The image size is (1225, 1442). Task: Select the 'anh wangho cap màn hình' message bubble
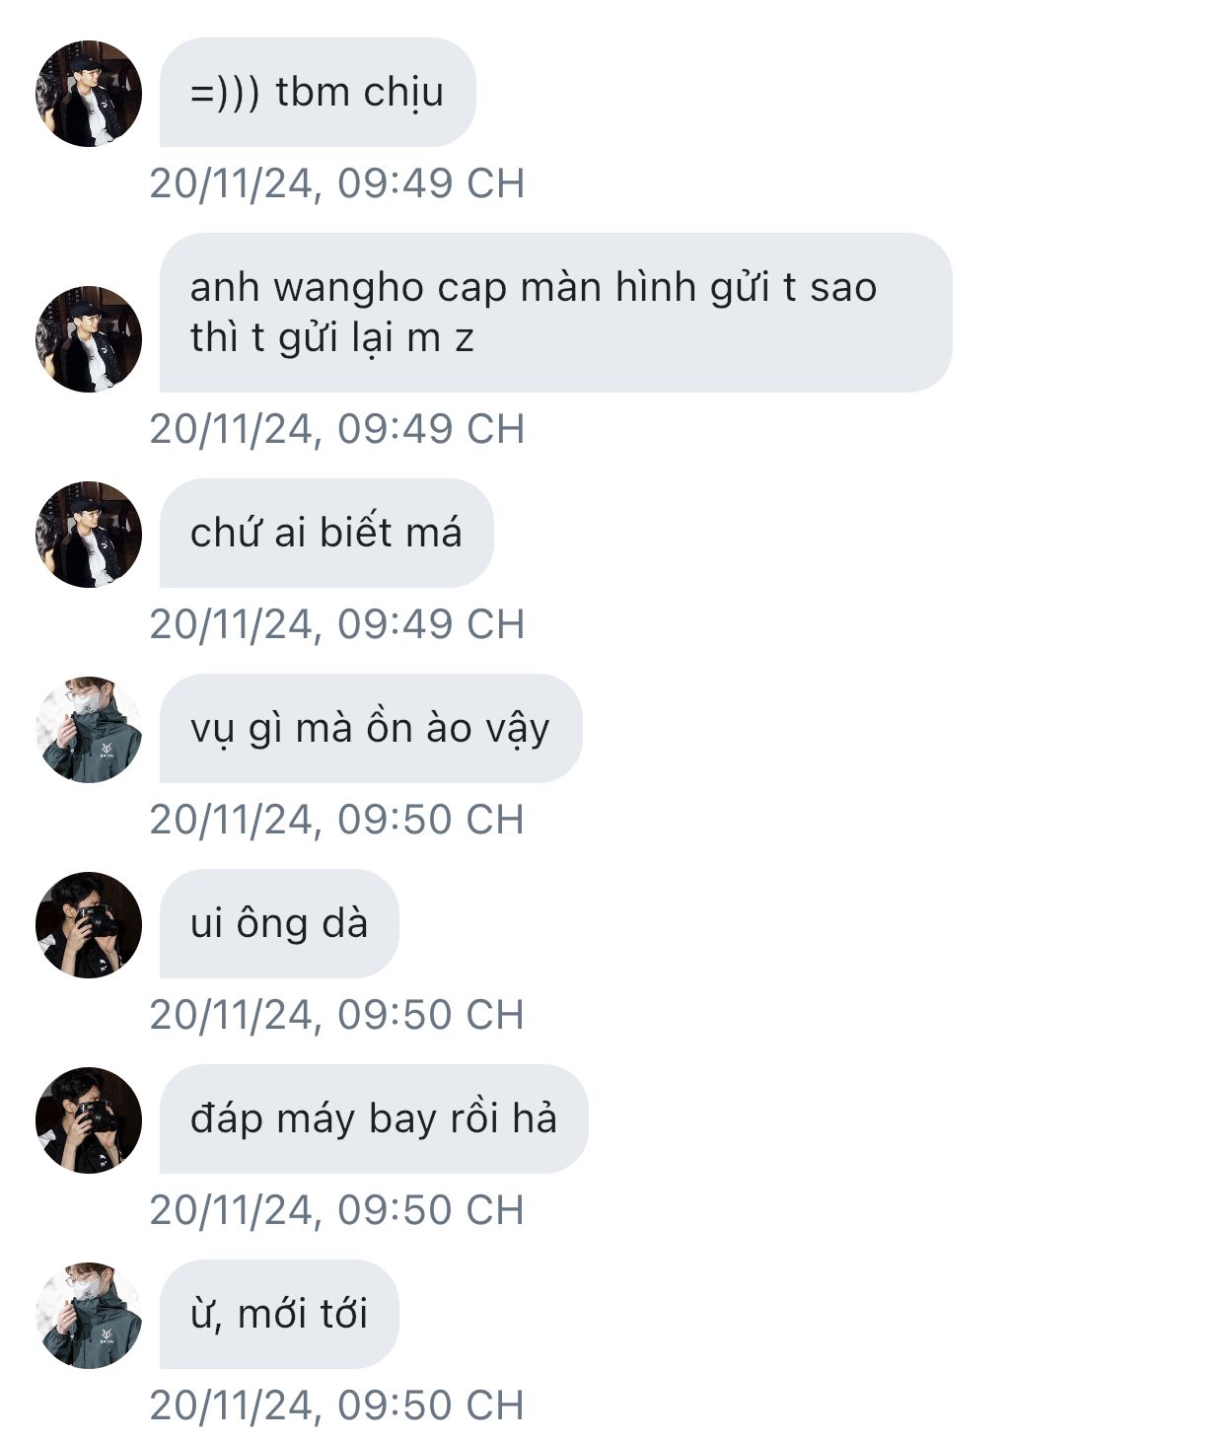556,313
